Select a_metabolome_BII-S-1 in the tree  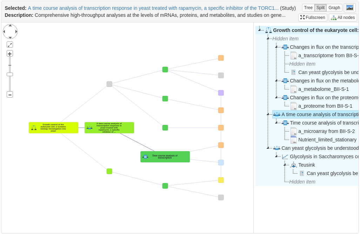click(323, 89)
